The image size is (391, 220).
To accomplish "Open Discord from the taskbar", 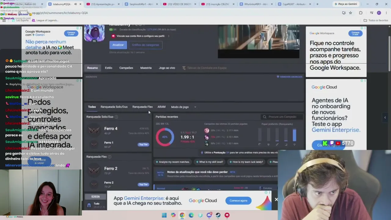I will point(209,215).
